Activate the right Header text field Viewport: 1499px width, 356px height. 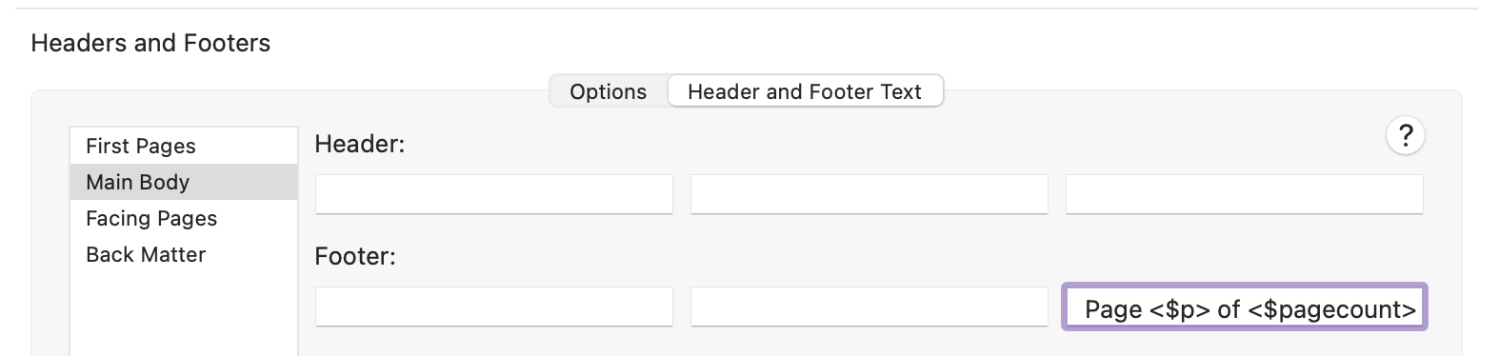[x=1245, y=194]
